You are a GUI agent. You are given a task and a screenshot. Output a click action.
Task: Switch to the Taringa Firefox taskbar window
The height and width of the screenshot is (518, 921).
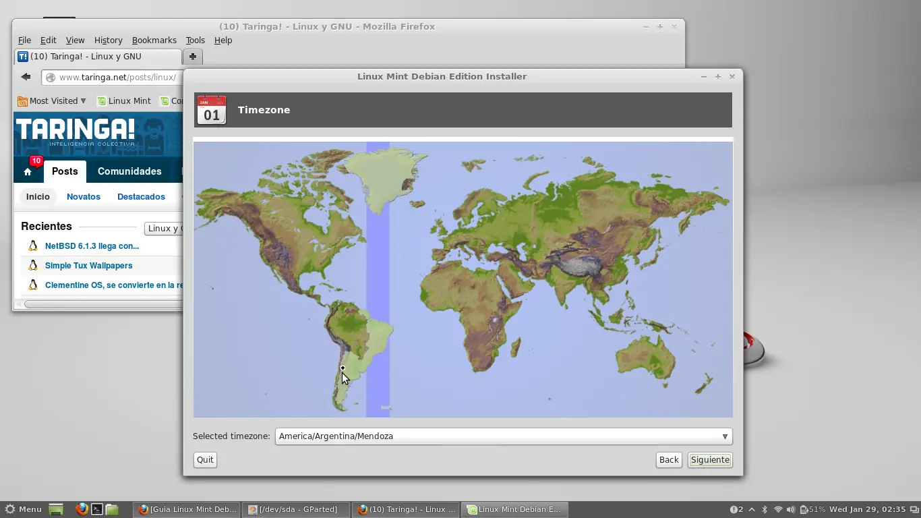(x=405, y=509)
